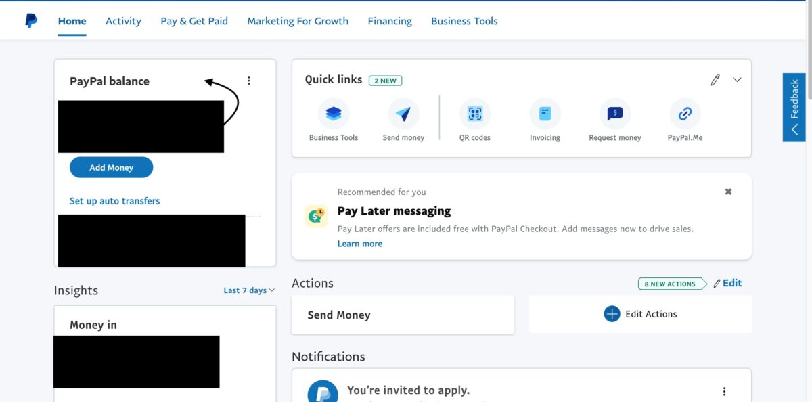Switch to the Activity tab

(x=123, y=21)
